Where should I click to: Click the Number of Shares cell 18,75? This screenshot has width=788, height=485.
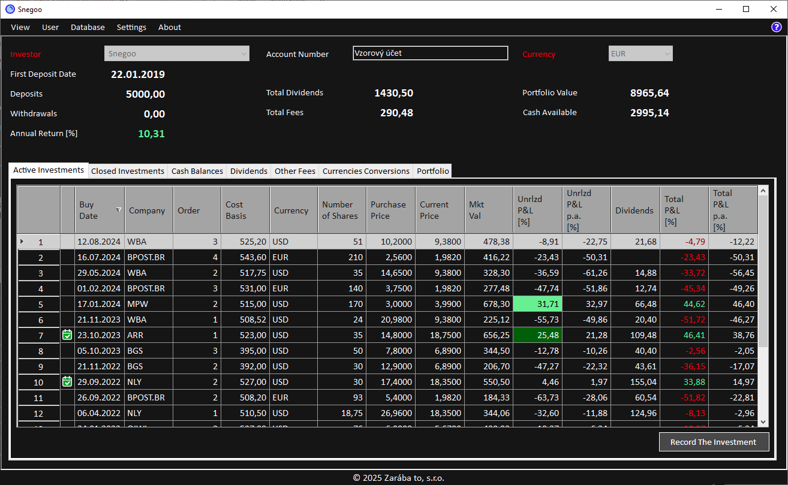pos(342,413)
